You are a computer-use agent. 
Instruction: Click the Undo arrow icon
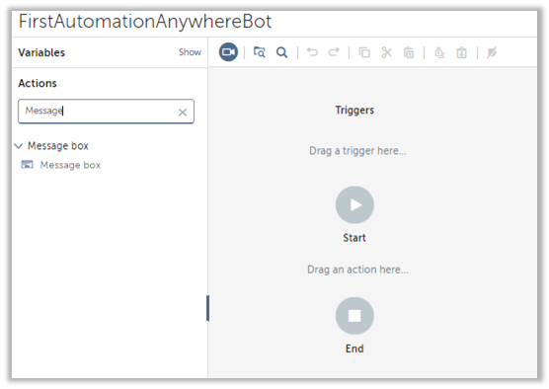point(312,52)
